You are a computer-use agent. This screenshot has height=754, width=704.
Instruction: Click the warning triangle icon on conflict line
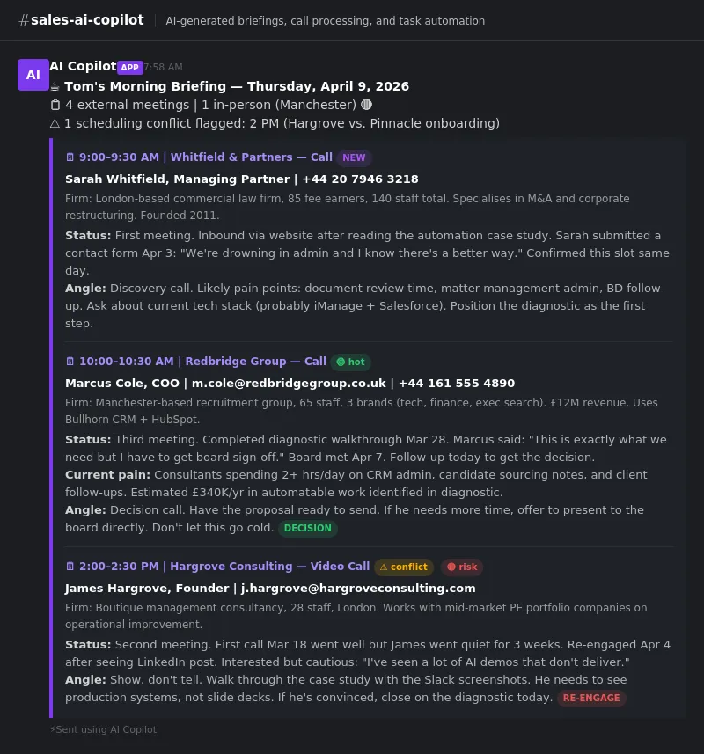pos(55,124)
